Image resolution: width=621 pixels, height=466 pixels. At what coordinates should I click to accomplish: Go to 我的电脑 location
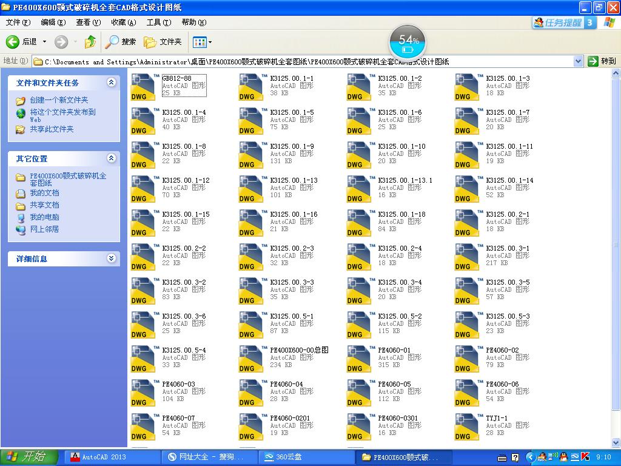pyautogui.click(x=44, y=217)
